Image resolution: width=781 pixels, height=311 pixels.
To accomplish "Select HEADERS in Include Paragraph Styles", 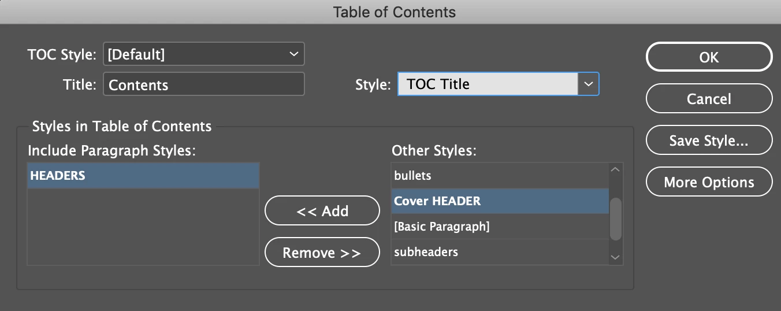I will click(x=143, y=176).
